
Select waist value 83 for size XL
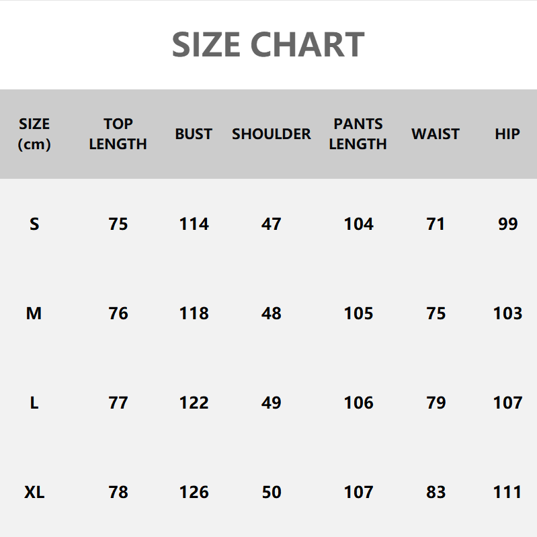pyautogui.click(x=436, y=492)
